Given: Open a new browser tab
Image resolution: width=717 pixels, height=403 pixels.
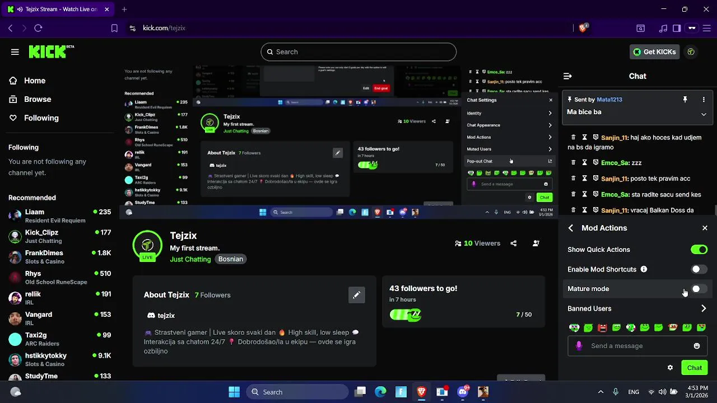Looking at the screenshot, I should 124,10.
